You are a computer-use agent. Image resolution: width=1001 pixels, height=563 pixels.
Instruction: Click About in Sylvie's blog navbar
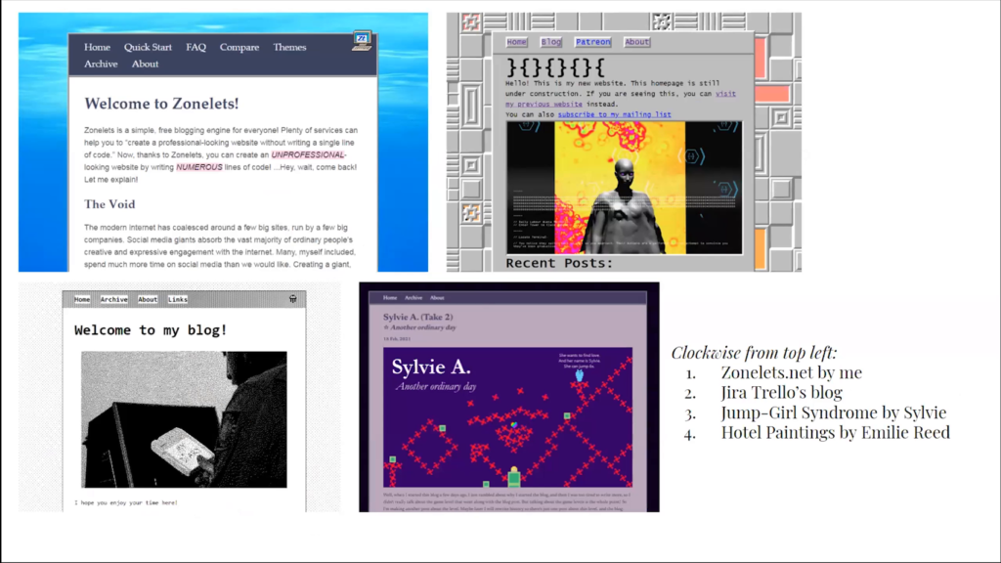[437, 297]
